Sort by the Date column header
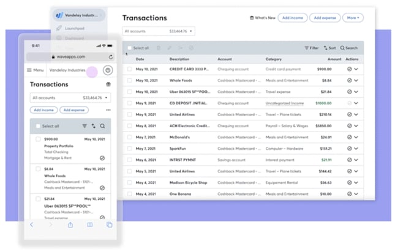Image resolution: width=398 pixels, height=252 pixels. (x=140, y=59)
